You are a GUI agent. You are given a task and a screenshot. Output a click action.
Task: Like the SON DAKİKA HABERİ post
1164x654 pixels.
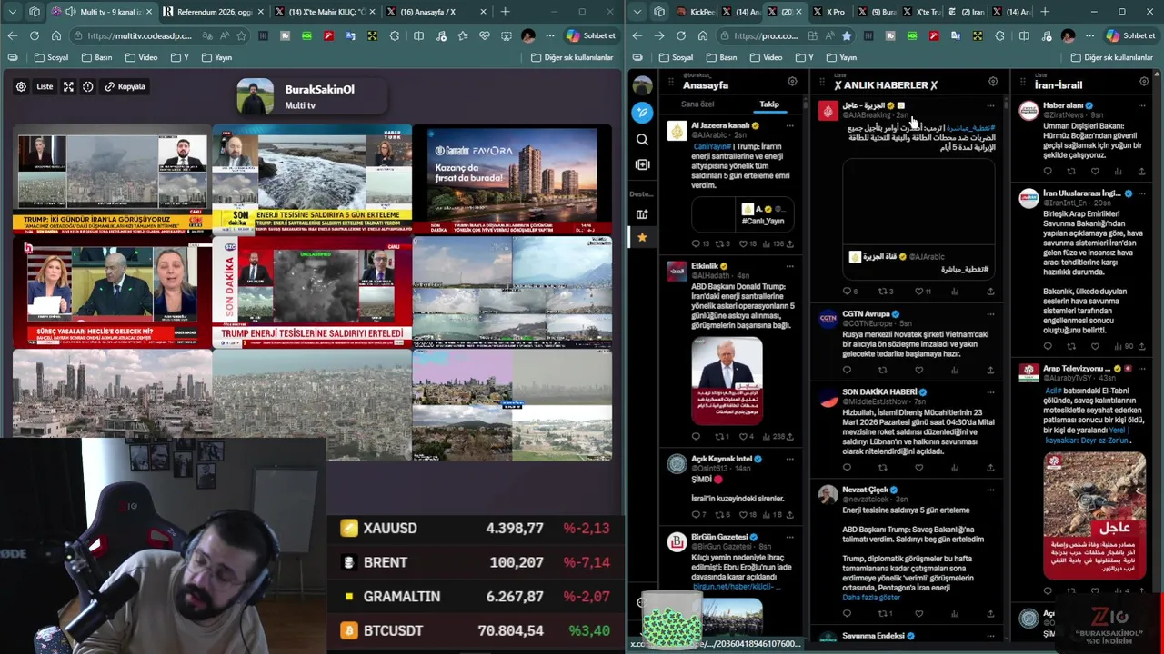tap(918, 468)
